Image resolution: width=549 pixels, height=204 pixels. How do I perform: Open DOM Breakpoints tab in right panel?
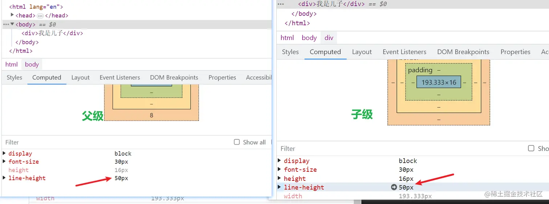pyautogui.click(x=463, y=52)
